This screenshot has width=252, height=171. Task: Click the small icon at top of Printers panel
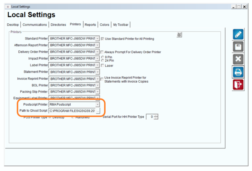[x=179, y=35]
